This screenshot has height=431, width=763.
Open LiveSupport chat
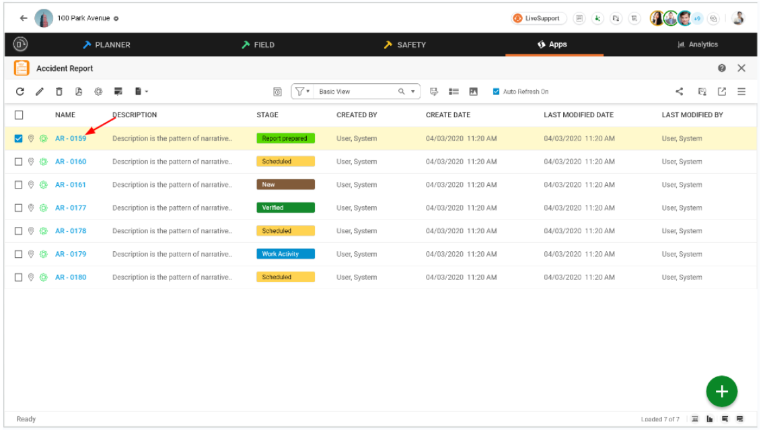click(539, 18)
